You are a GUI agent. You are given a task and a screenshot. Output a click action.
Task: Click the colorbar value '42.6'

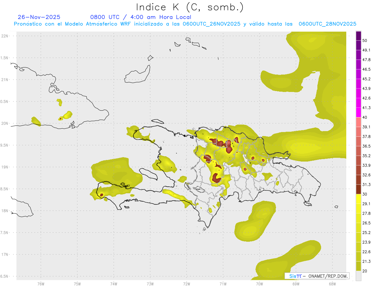(366, 98)
